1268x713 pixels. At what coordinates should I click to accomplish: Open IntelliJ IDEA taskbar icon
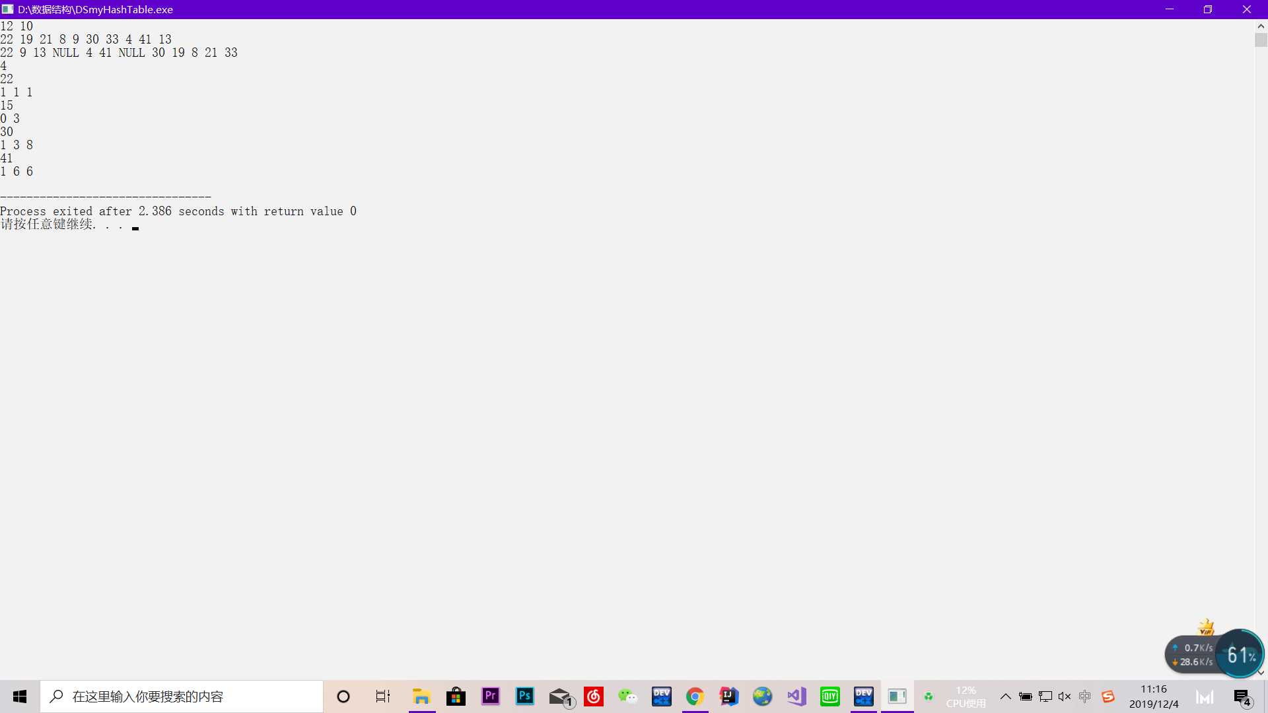coord(728,696)
